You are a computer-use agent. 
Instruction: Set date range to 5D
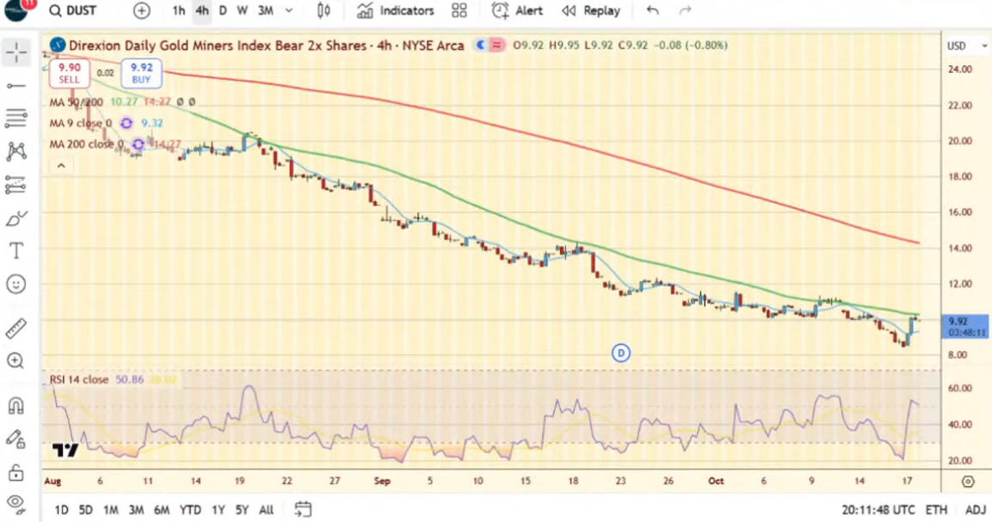point(85,509)
